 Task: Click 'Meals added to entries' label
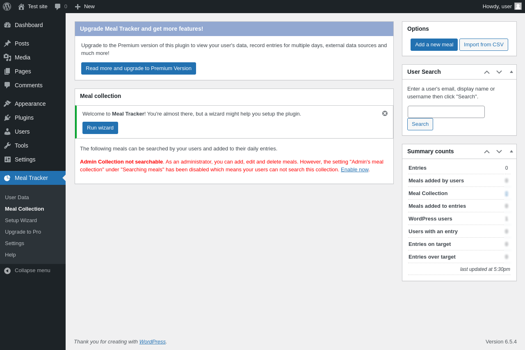click(437, 206)
